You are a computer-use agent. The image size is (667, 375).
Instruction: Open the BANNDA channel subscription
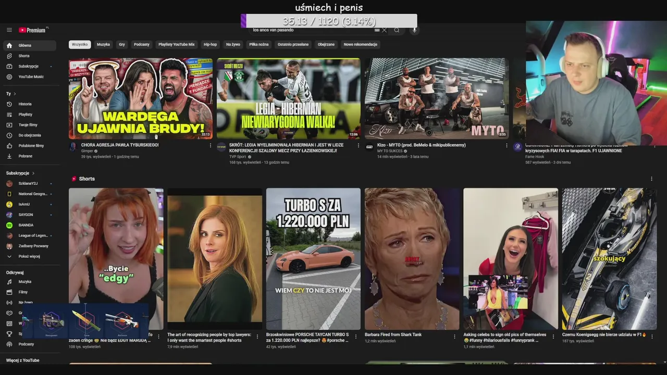(x=30, y=225)
